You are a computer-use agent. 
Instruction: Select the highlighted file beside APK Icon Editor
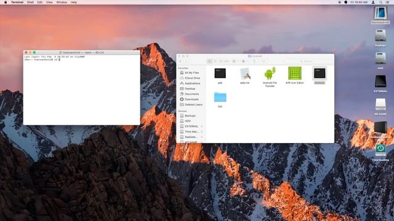[x=320, y=76]
